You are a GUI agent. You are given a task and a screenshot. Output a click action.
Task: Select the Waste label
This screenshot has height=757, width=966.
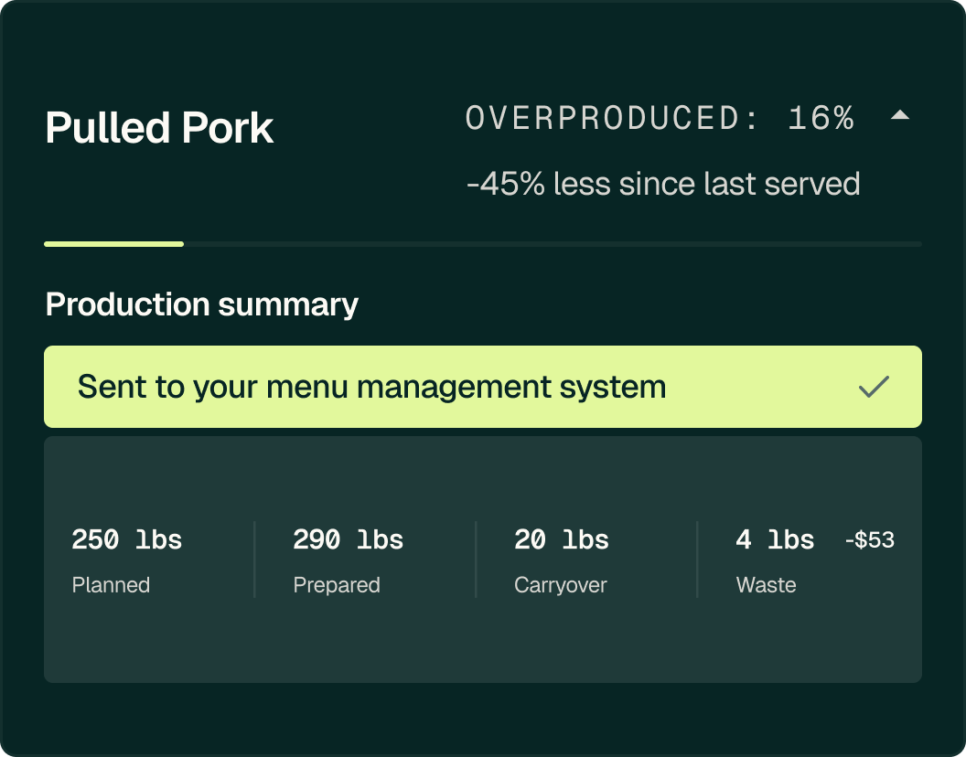click(766, 585)
